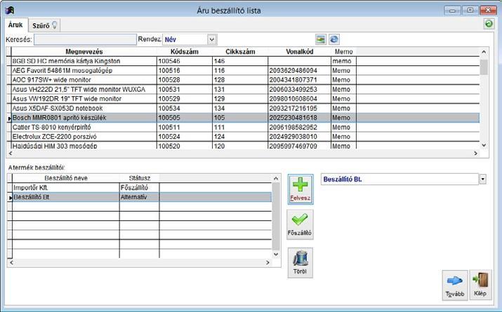Click code number 100546 cell
502x312 pixels.
point(185,61)
